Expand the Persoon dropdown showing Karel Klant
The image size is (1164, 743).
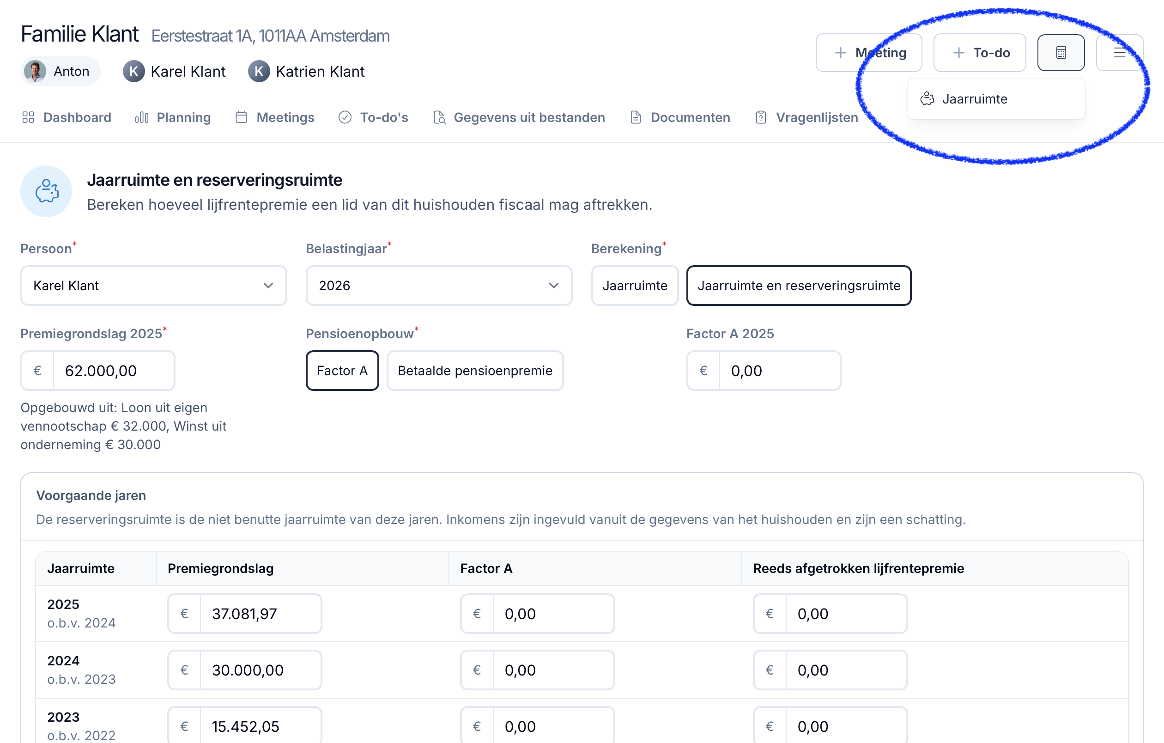point(154,286)
